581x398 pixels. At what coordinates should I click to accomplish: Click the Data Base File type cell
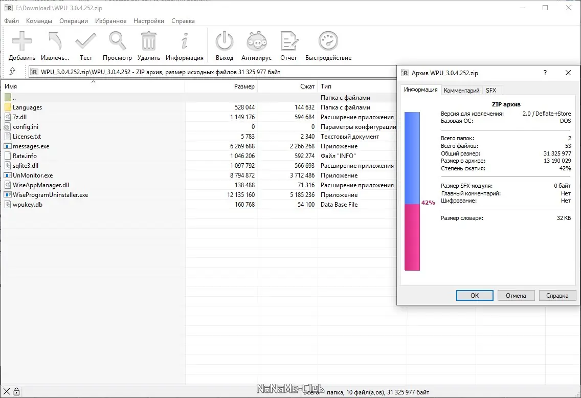pyautogui.click(x=339, y=204)
